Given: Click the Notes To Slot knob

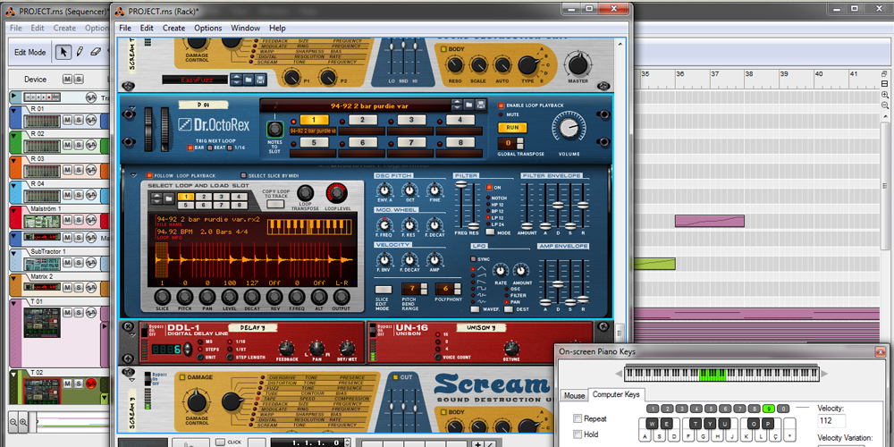Looking at the screenshot, I should pyautogui.click(x=275, y=128).
